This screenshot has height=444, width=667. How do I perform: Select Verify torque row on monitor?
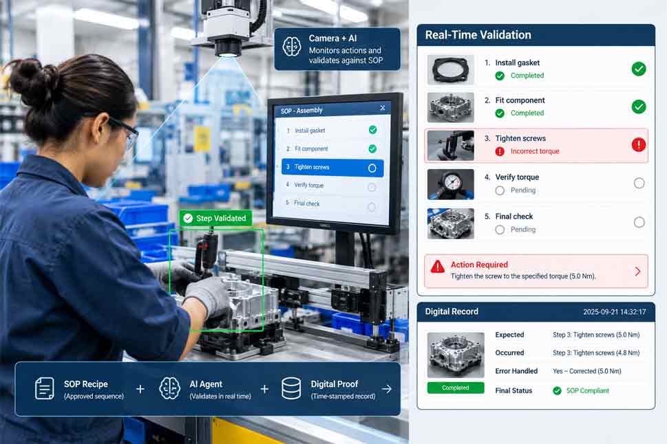click(330, 186)
